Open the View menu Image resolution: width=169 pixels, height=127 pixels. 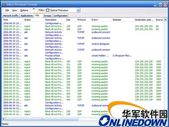(14, 10)
